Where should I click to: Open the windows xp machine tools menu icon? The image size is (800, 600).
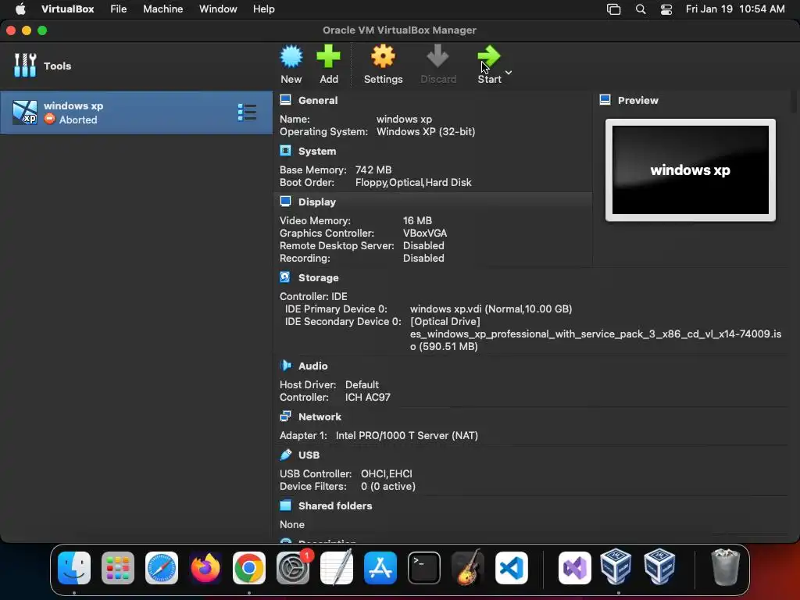point(247,112)
